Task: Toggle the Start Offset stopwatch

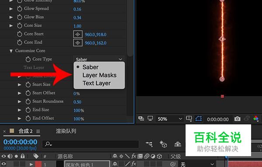Action: [28, 93]
